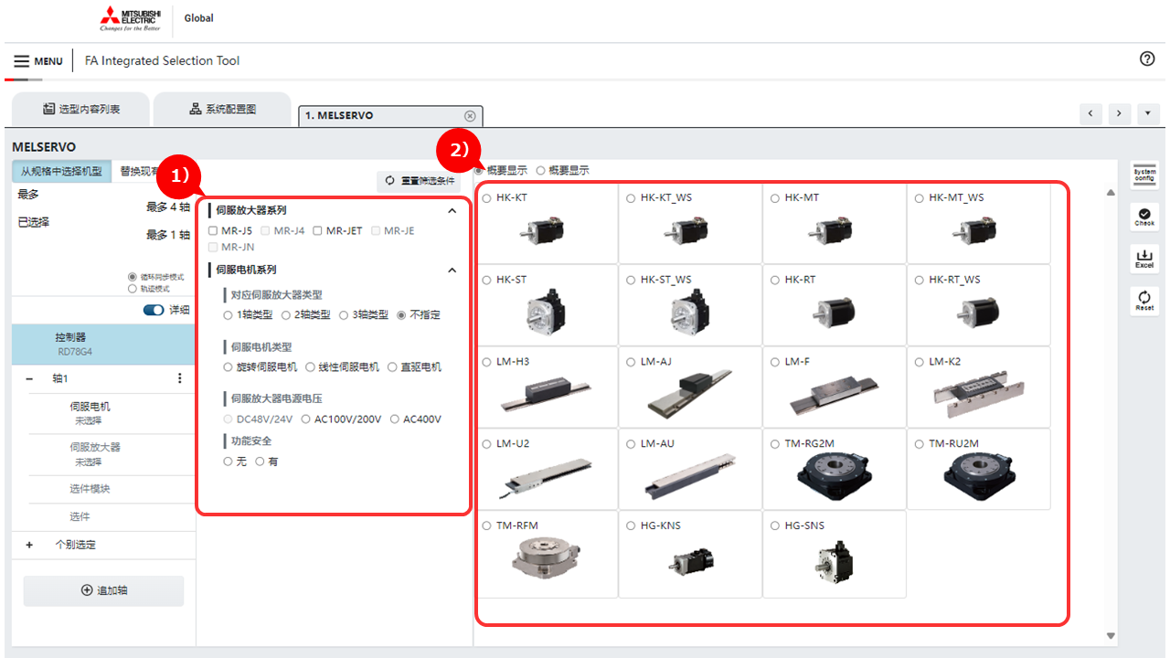Select the HK-ST_WS motor card
The image size is (1170, 658).
point(690,305)
